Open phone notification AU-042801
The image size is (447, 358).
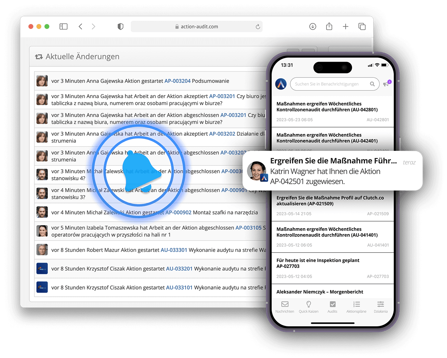[x=332, y=112]
